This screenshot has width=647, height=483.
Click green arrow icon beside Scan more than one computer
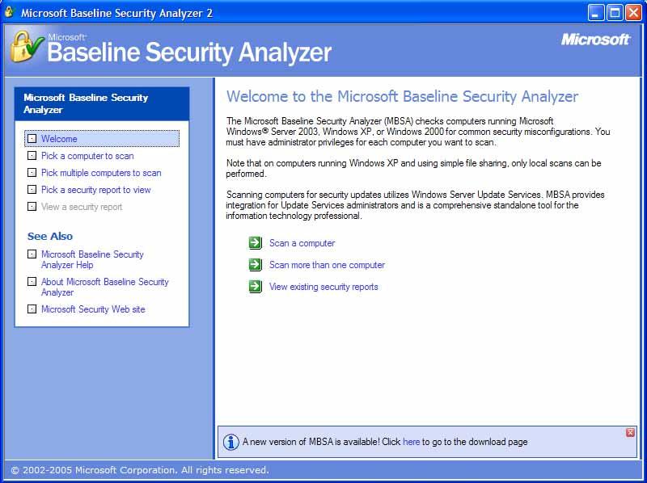point(256,264)
